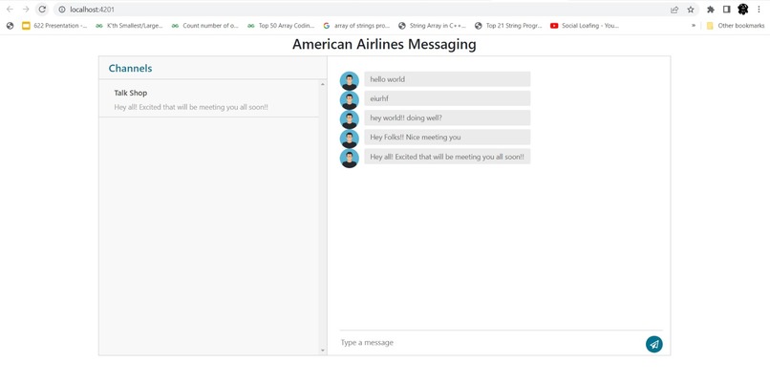Open the Extensions puzzle icon
The width and height of the screenshot is (770, 384).
click(x=710, y=10)
